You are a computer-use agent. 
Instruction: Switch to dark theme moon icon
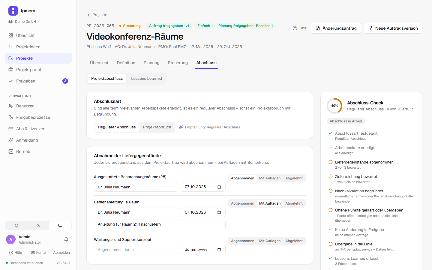click(38, 226)
